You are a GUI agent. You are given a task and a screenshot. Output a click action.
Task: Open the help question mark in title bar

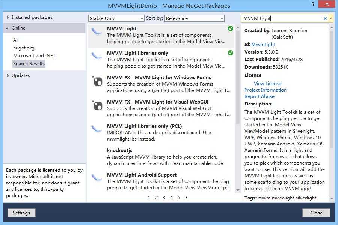point(313,4)
